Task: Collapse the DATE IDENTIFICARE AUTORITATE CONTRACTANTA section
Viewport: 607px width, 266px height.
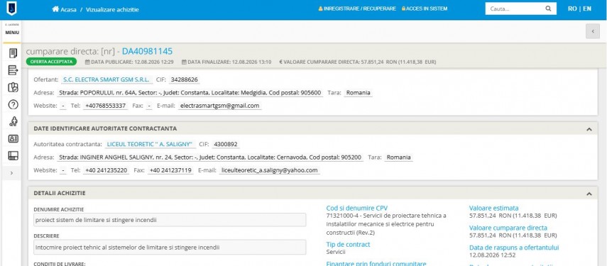Action: click(x=589, y=129)
